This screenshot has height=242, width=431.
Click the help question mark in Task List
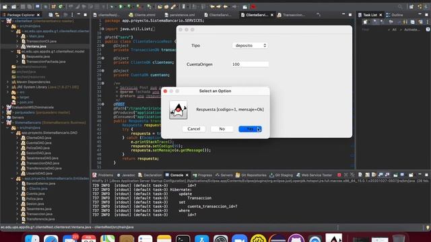click(428, 30)
